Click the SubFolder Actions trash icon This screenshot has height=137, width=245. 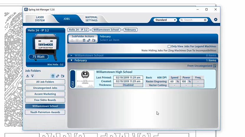tap(84, 40)
